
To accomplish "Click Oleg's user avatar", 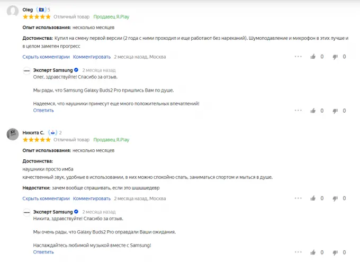I will (x=13, y=12).
